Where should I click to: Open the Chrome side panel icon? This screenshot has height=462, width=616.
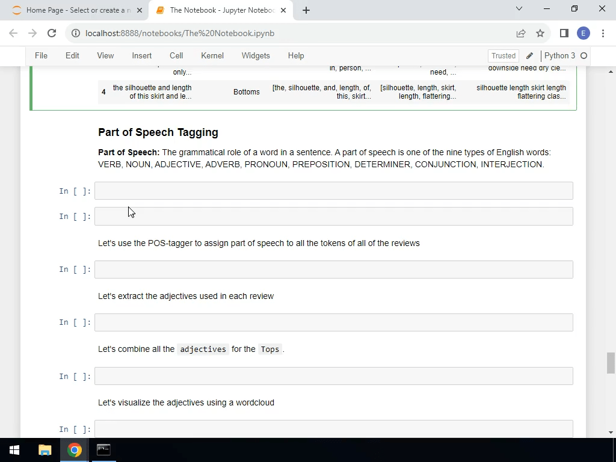(564, 34)
